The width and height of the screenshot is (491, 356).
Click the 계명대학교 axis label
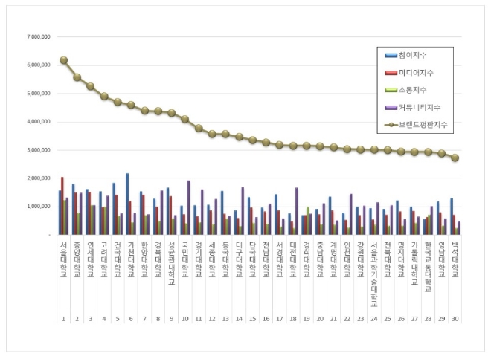(333, 259)
